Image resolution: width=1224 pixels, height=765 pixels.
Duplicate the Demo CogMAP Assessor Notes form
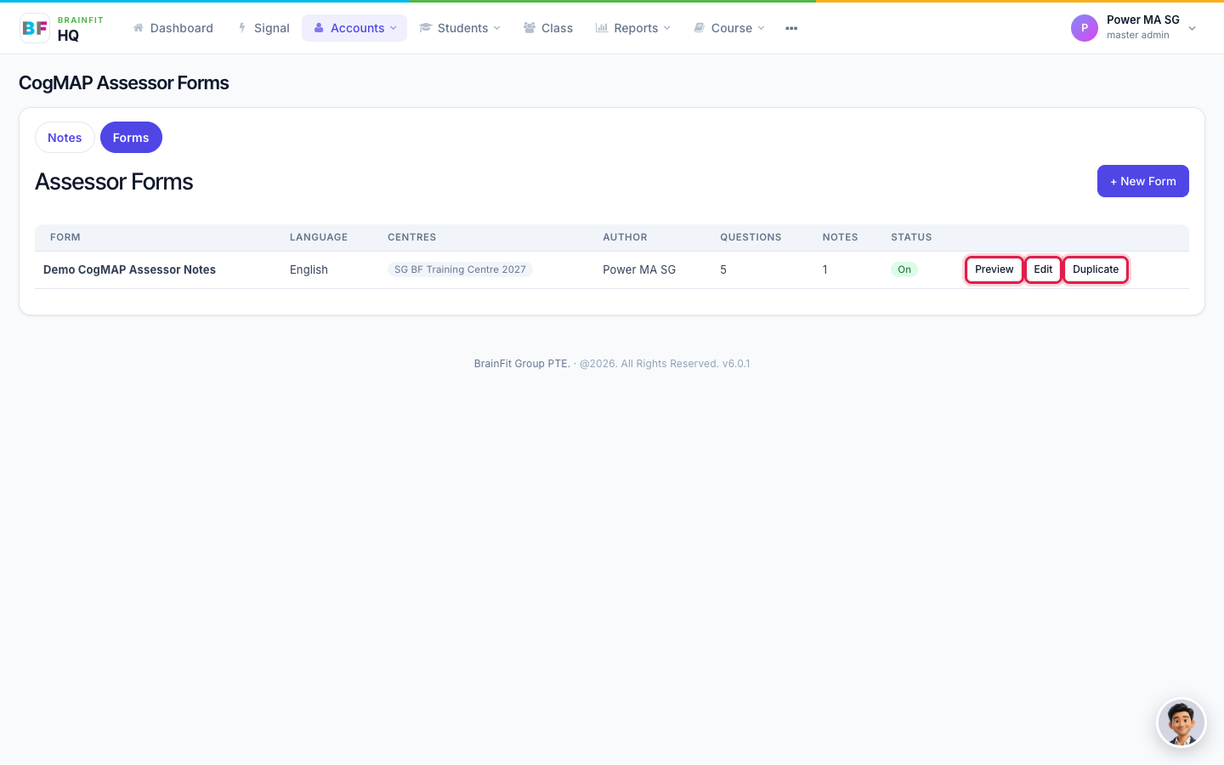tap(1096, 269)
